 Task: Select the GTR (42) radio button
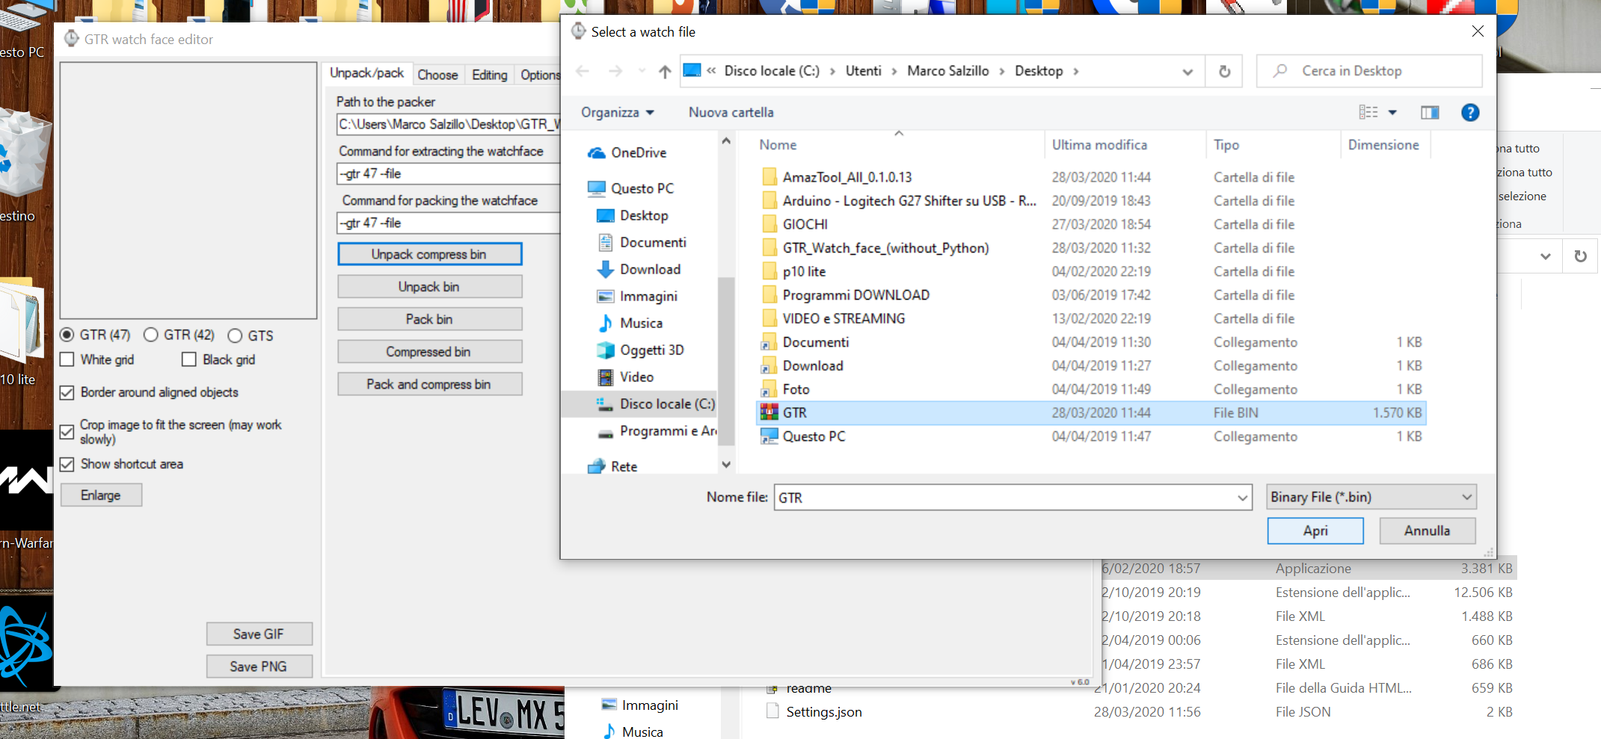click(x=151, y=334)
